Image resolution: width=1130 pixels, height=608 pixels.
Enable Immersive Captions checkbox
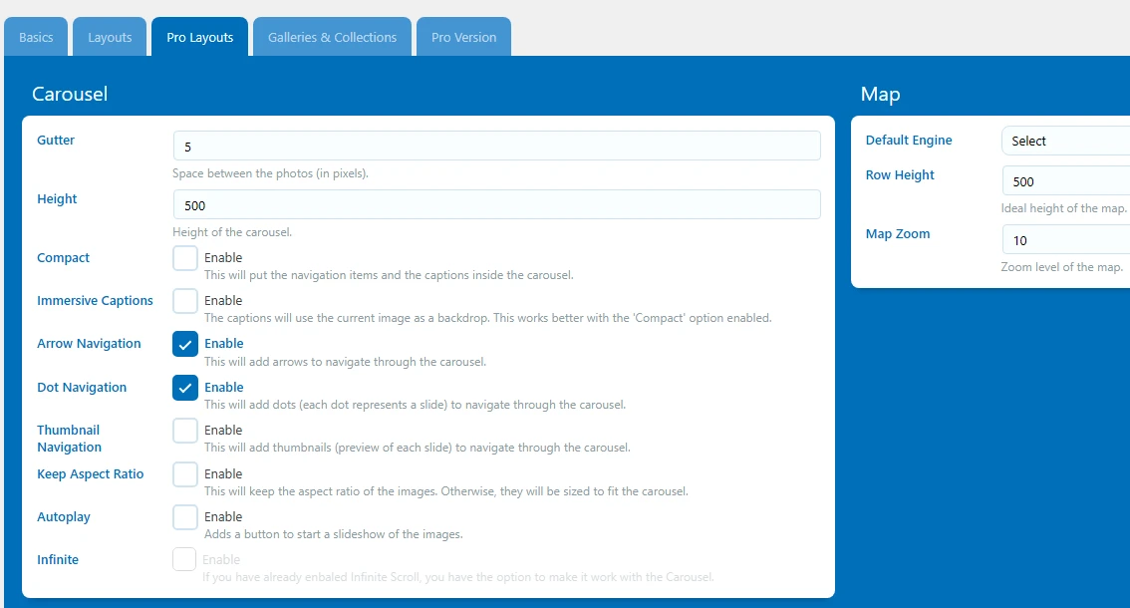pyautogui.click(x=185, y=301)
